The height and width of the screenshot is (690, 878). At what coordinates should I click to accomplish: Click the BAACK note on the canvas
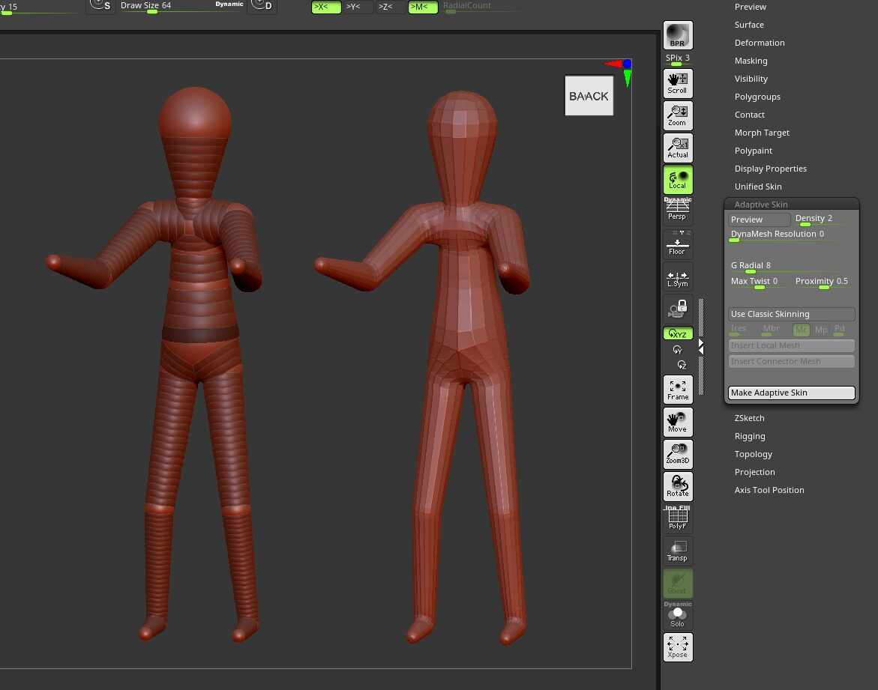coord(588,95)
